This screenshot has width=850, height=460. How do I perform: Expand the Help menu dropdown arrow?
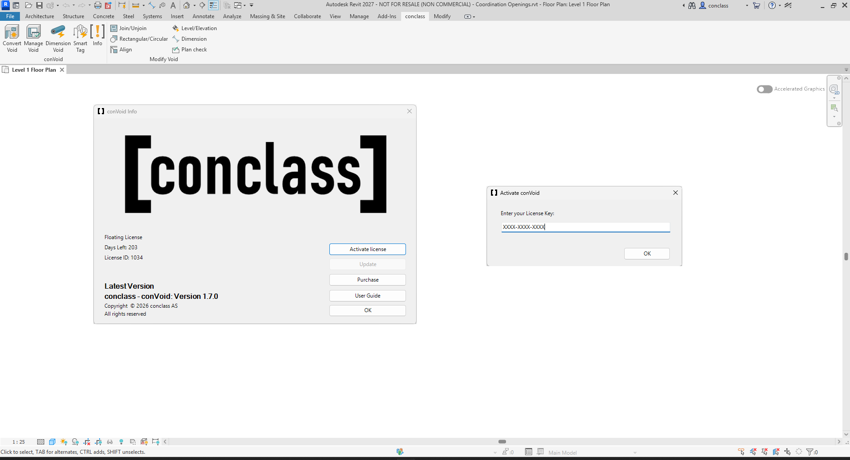(780, 5)
